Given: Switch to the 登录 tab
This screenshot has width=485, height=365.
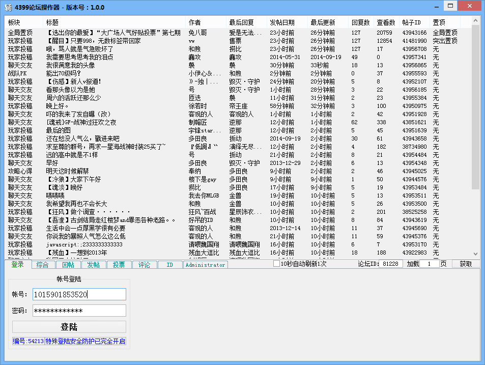Looking at the screenshot, I should [18, 265].
